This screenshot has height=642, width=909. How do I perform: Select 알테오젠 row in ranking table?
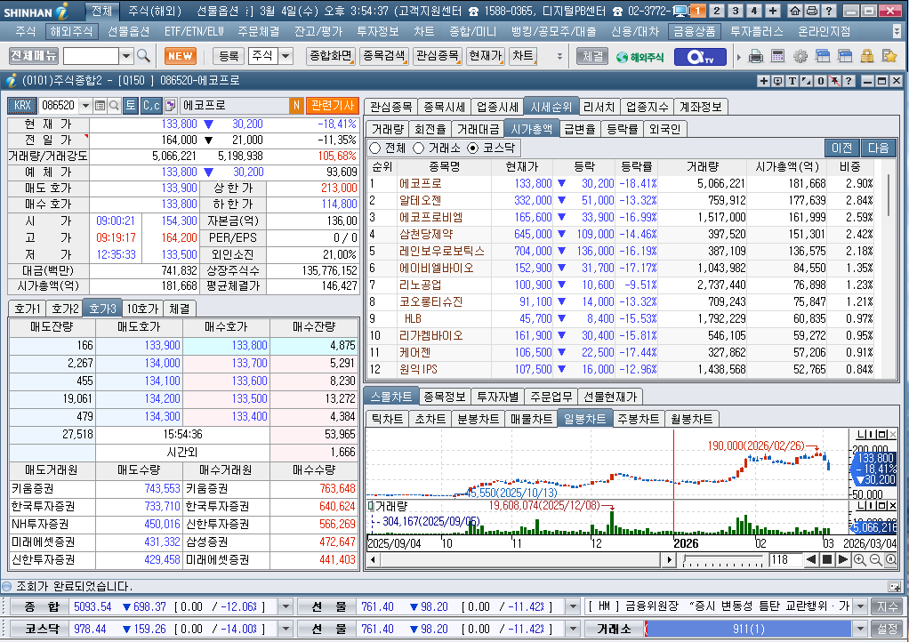click(x=620, y=200)
